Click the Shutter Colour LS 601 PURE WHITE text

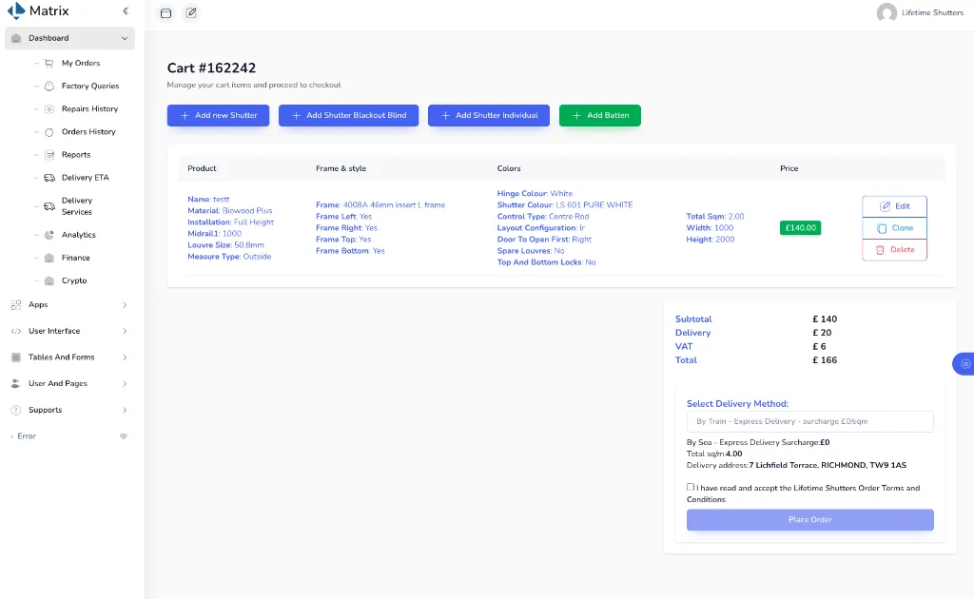pos(565,204)
